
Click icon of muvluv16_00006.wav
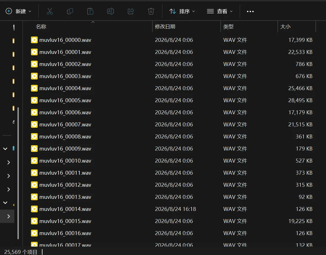tap(34, 112)
